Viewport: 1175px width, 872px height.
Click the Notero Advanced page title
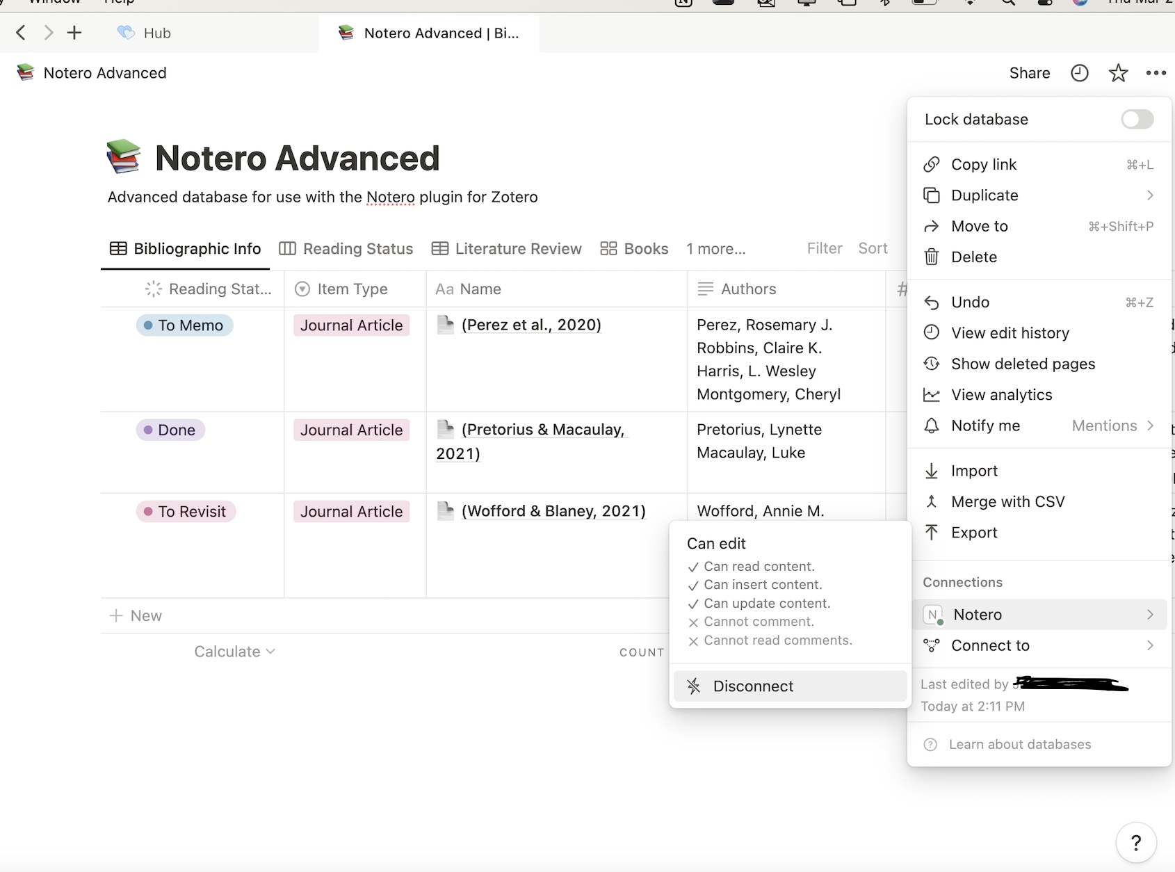pyautogui.click(x=298, y=158)
